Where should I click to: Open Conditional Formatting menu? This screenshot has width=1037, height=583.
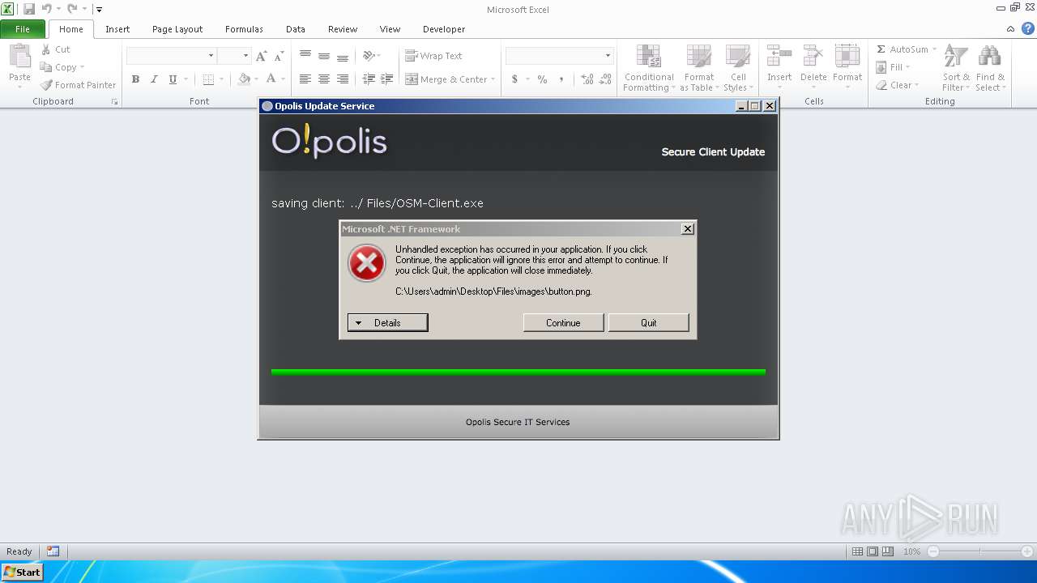(x=649, y=68)
